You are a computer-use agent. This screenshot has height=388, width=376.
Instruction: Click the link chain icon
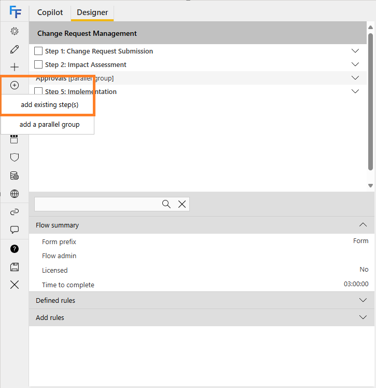click(x=15, y=212)
